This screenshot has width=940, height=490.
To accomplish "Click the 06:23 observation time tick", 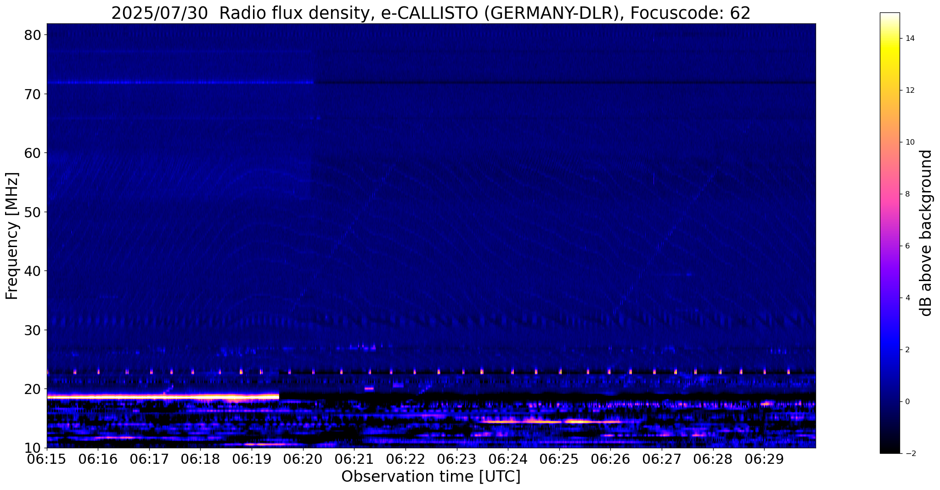I will click(456, 459).
